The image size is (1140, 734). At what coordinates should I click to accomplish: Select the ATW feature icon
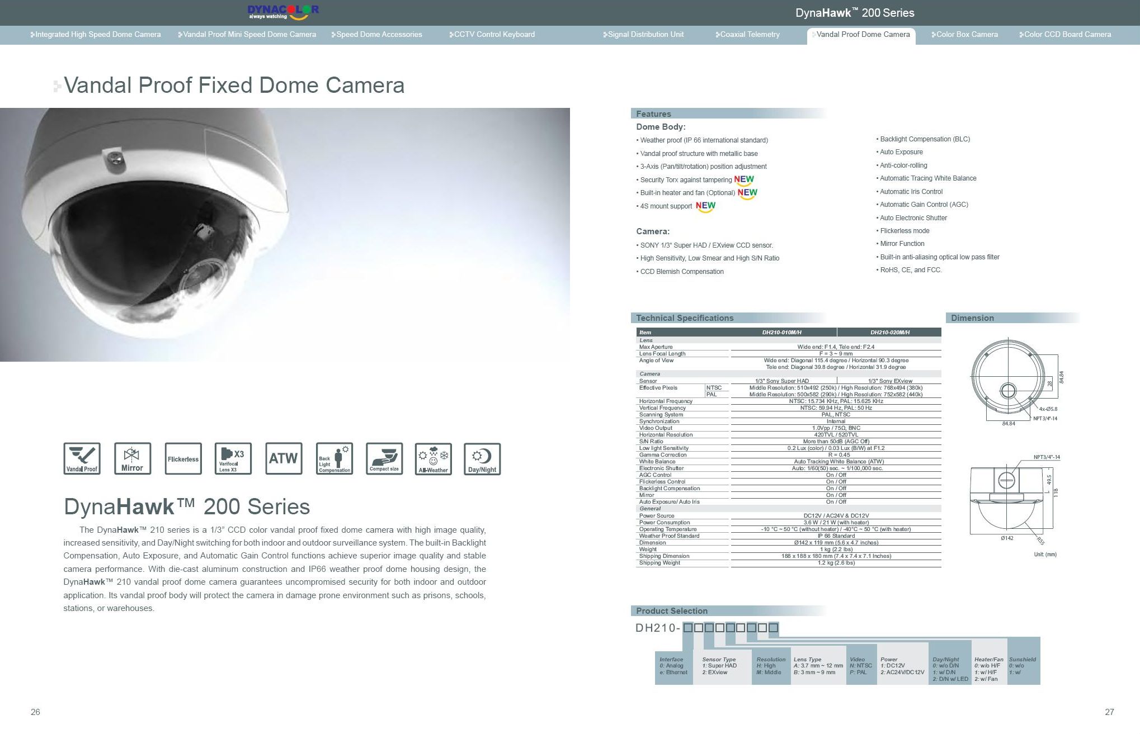coord(284,458)
